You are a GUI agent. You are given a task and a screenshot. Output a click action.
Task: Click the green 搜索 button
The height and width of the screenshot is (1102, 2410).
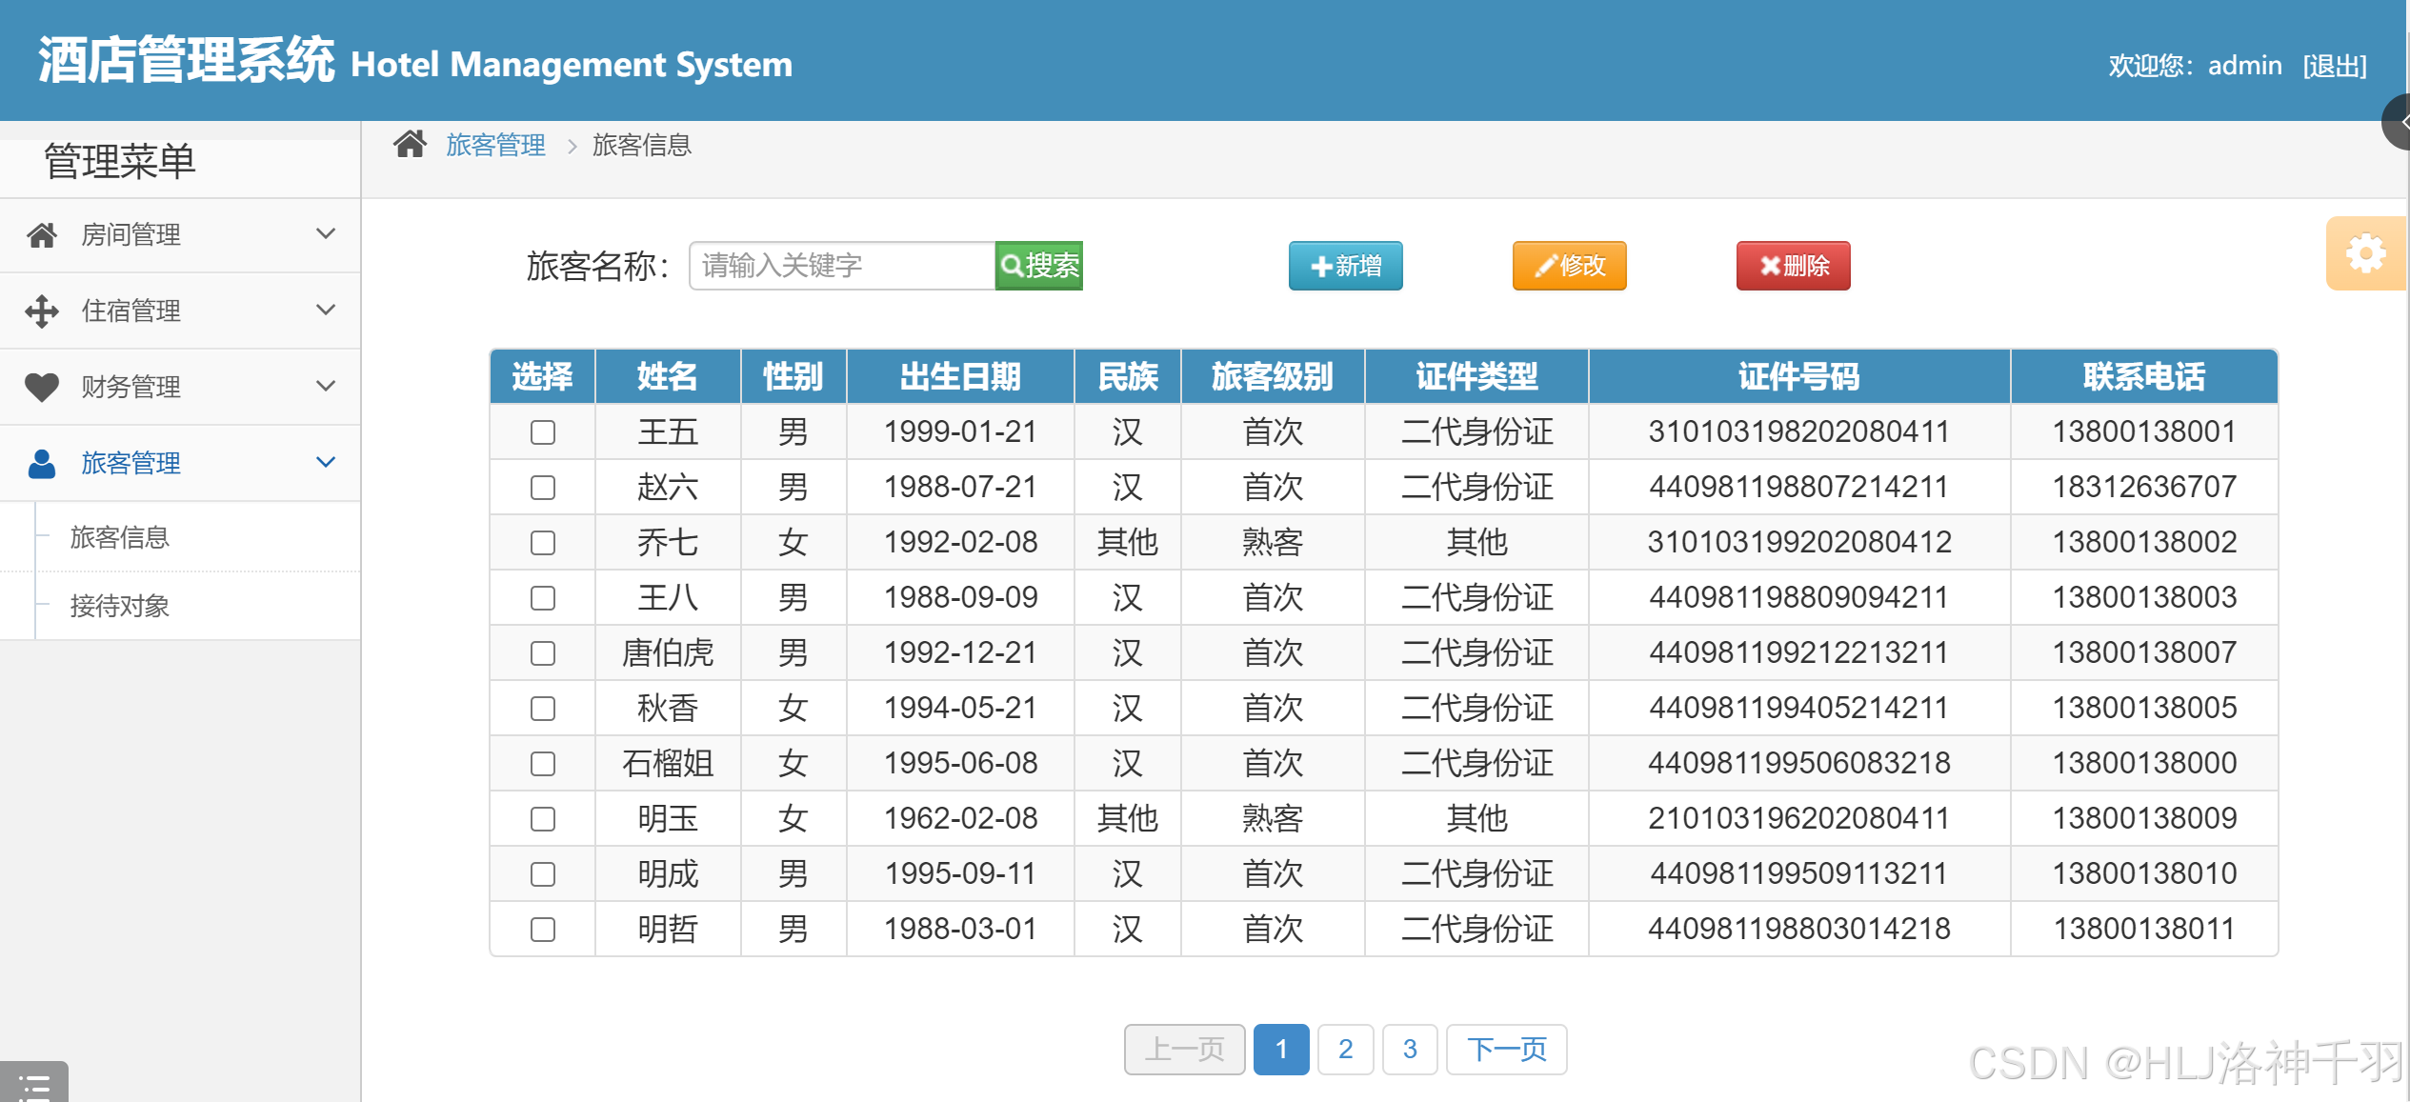pyautogui.click(x=1038, y=266)
